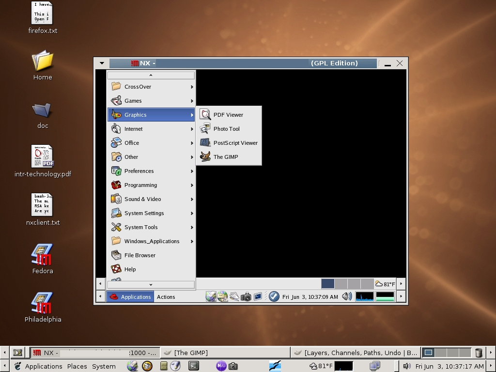Open the Places menu on host panel
496x372 pixels.
pyautogui.click(x=77, y=366)
